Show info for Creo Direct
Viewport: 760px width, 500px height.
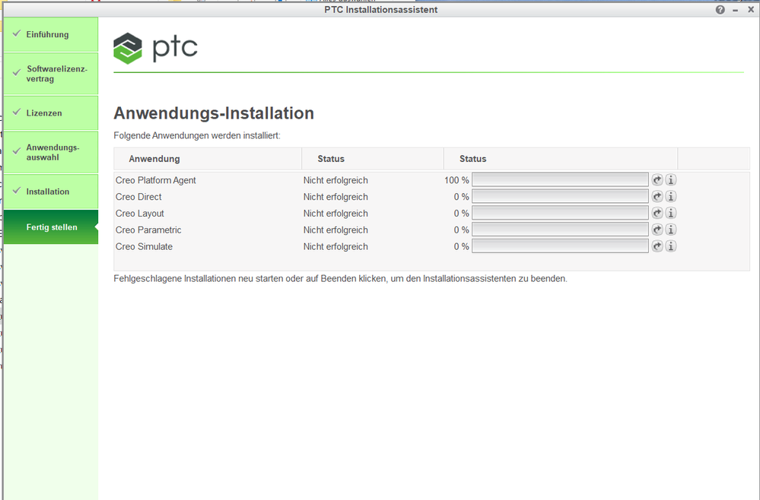pyautogui.click(x=671, y=197)
